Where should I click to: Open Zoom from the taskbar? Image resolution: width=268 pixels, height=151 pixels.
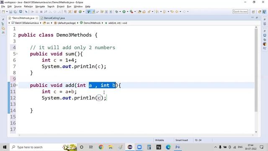139,147
